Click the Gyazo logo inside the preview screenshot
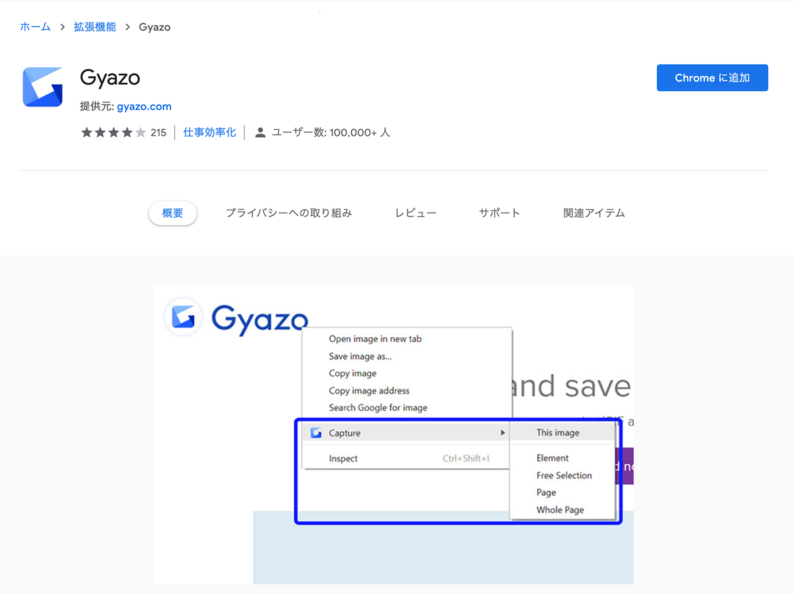793x594 pixels. 183,317
